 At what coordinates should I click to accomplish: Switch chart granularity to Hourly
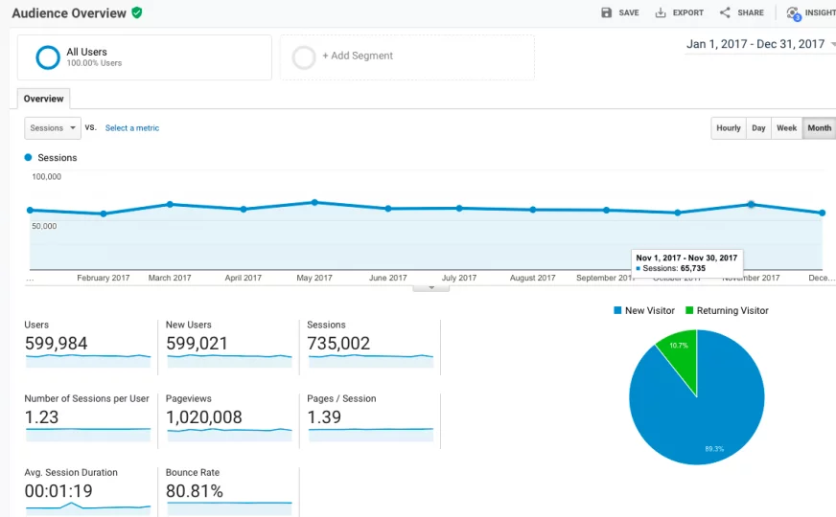[x=729, y=128]
